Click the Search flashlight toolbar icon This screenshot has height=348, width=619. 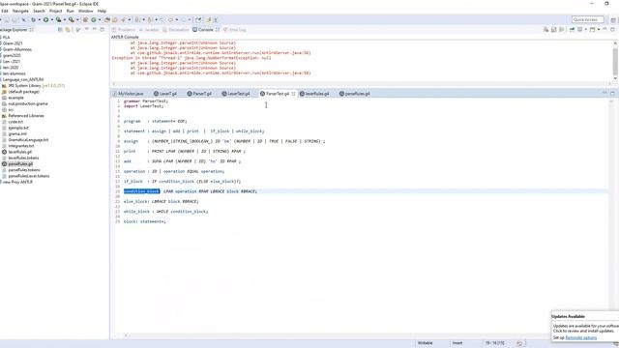[x=124, y=19]
